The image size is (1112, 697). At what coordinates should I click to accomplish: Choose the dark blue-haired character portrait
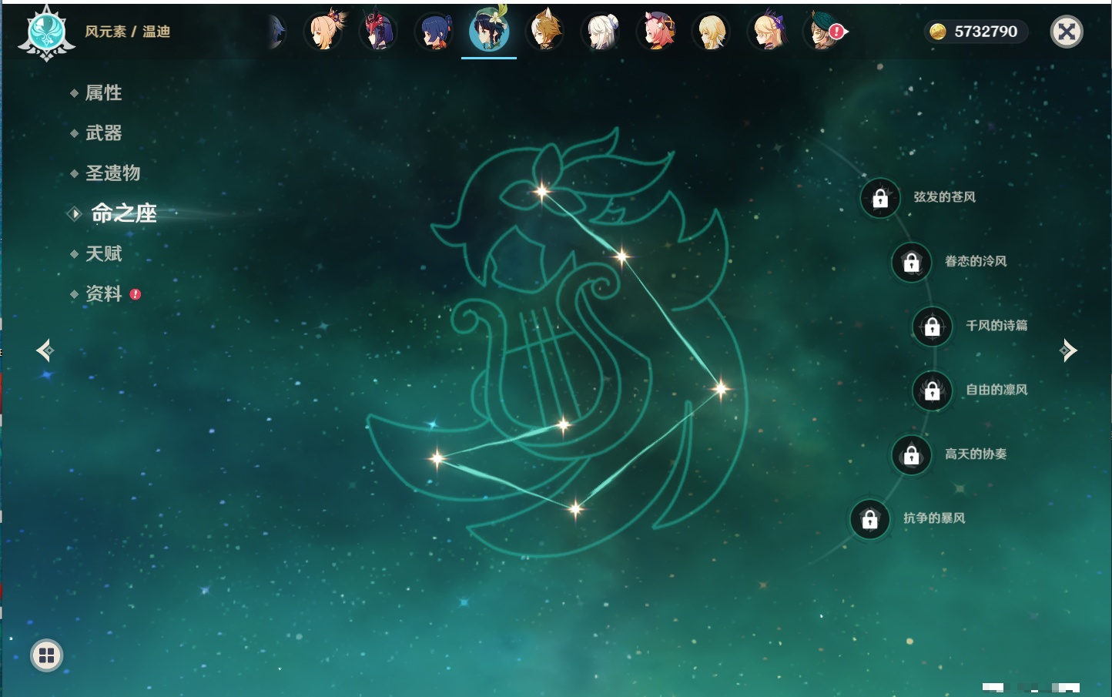[434, 32]
